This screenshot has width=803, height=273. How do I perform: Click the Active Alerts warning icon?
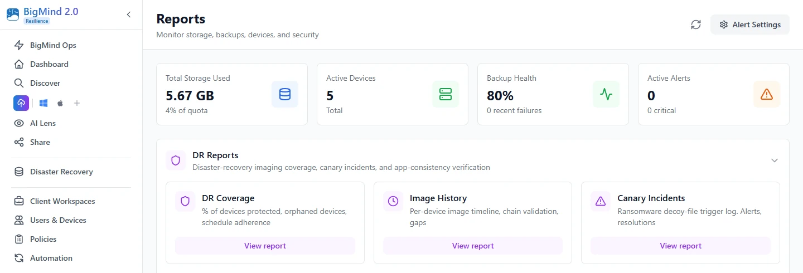click(767, 94)
